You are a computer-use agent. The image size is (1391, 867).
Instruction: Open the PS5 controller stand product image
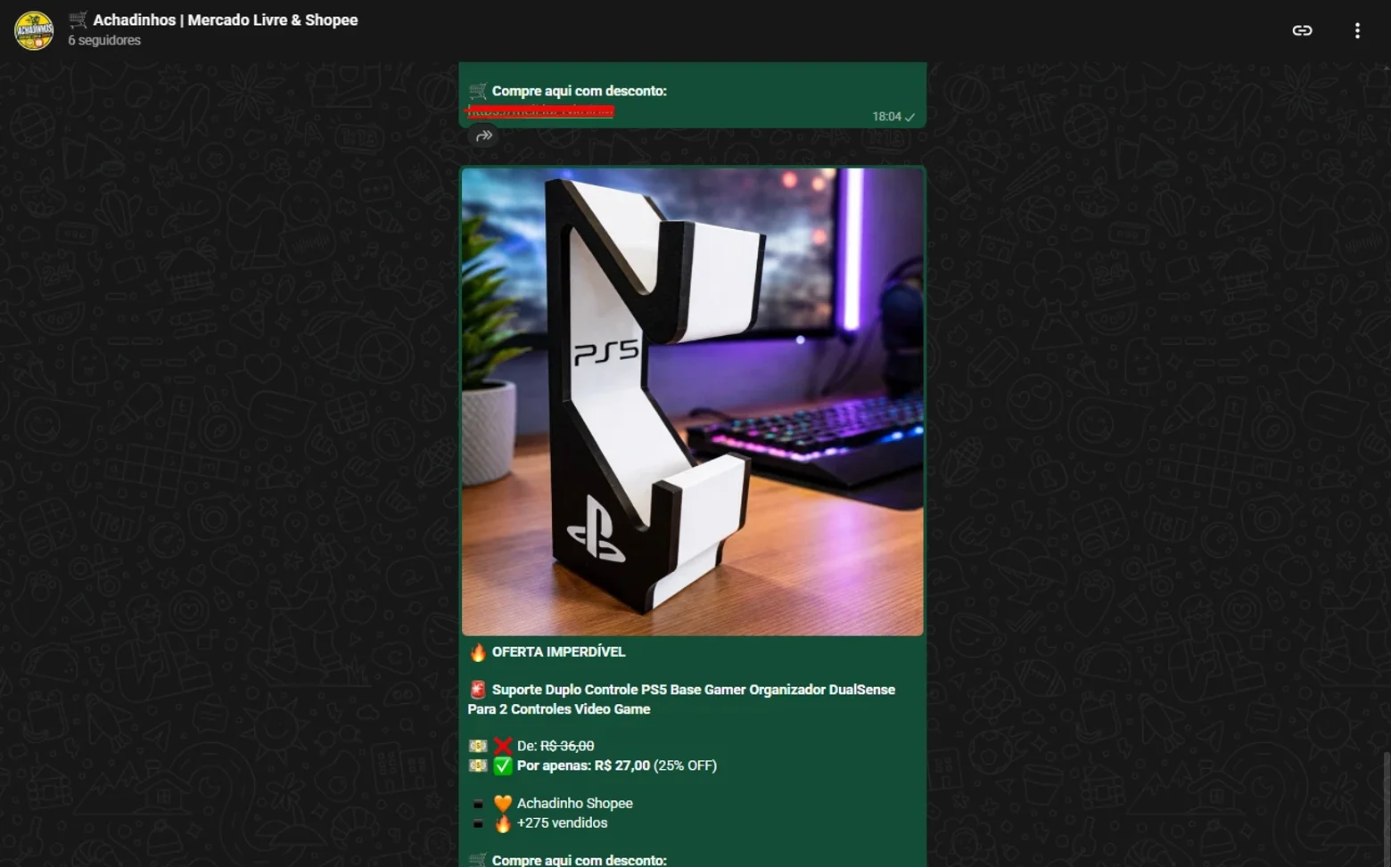[693, 402]
